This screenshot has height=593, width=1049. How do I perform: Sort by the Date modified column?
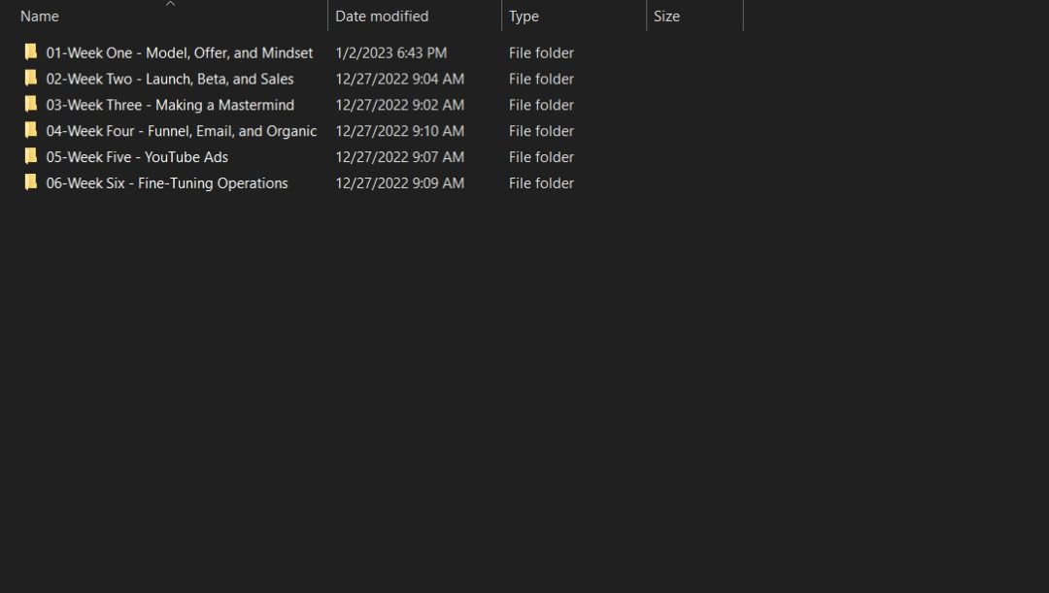[x=382, y=16]
